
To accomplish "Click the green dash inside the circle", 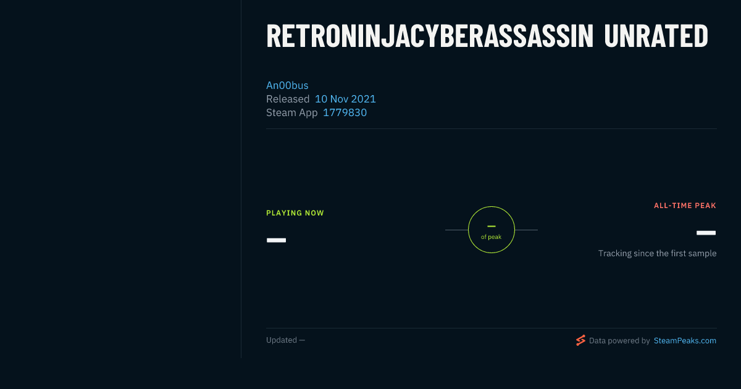I will 492,227.
